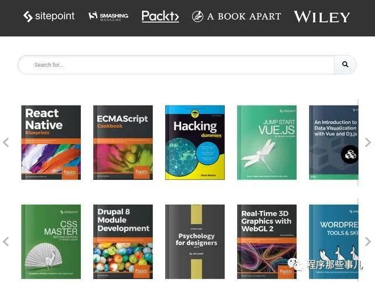Click the magnifying glass search icon

tap(345, 64)
